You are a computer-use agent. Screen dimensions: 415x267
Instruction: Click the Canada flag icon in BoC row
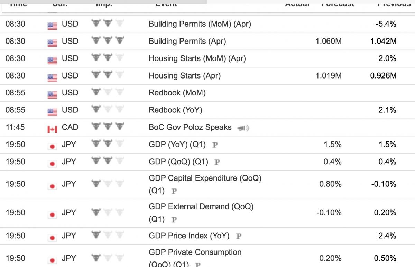point(52,129)
